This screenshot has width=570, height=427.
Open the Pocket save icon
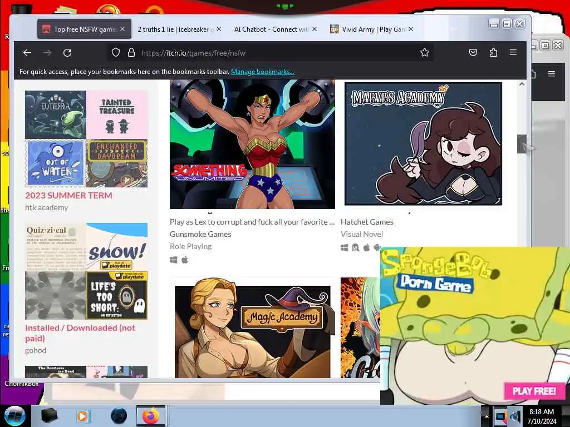tap(473, 53)
